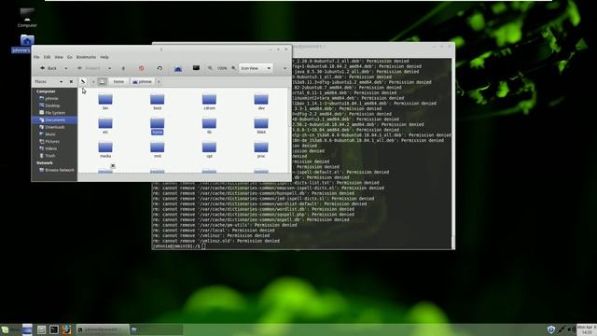Open the Computer desktop icon
Image resolution: width=597 pixels, height=336 pixels.
click(27, 18)
